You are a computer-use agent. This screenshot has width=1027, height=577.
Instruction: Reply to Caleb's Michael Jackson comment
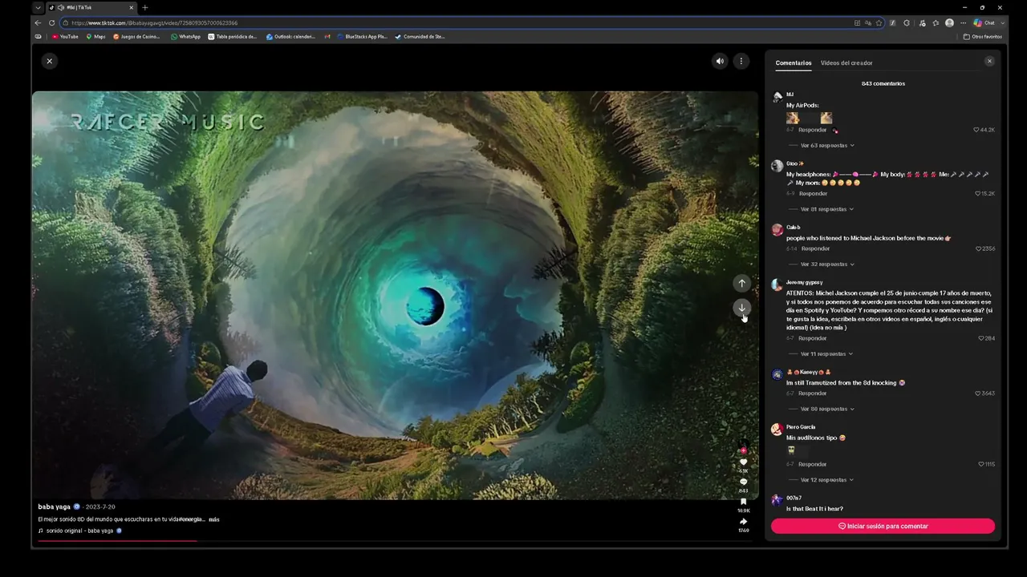815,248
